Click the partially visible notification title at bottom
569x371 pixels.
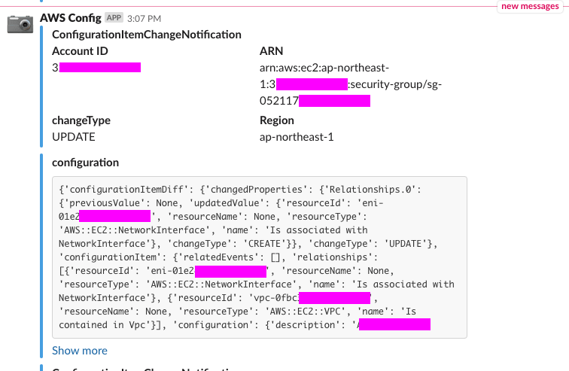point(146,369)
